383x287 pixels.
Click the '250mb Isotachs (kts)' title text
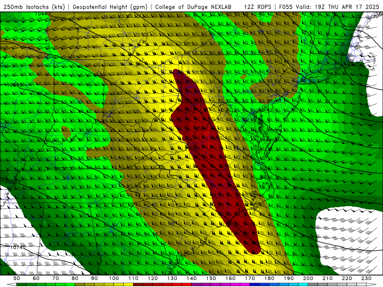pyautogui.click(x=34, y=7)
